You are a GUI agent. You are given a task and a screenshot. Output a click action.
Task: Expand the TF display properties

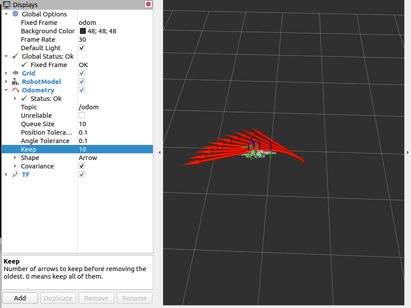[6, 174]
